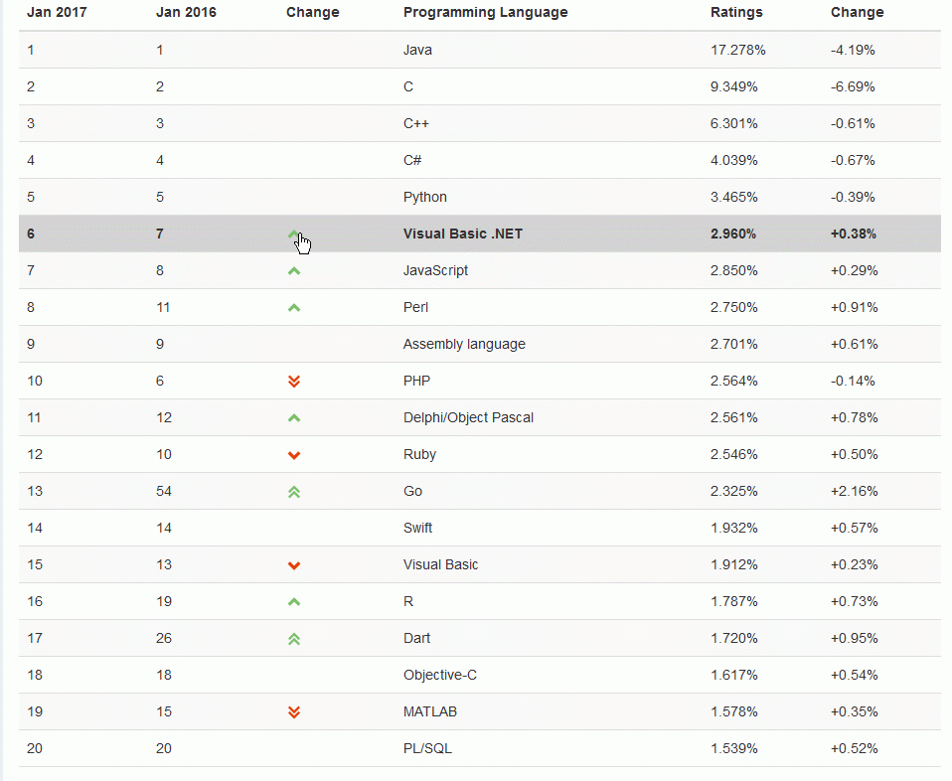This screenshot has height=781, width=952.
Task: Click the red down arrow for Ruby
Action: pyautogui.click(x=293, y=455)
